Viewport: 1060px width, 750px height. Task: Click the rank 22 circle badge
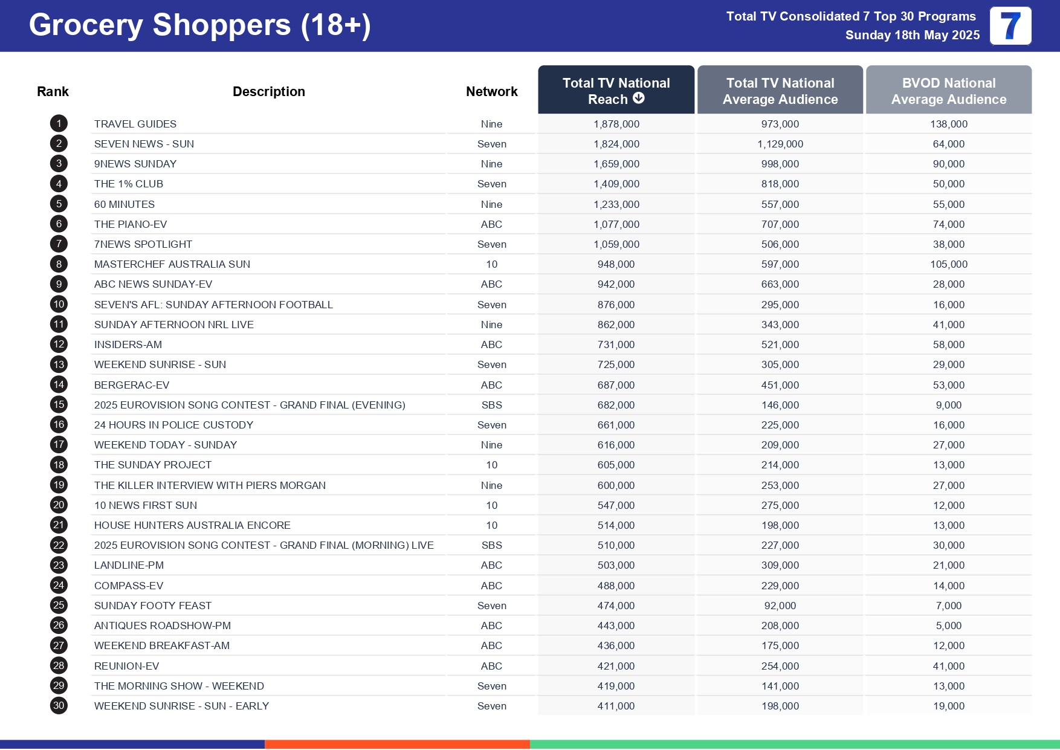coord(59,545)
